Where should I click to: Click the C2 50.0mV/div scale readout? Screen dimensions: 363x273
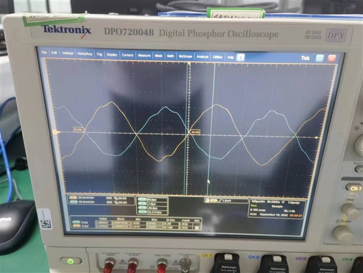click(x=86, y=202)
